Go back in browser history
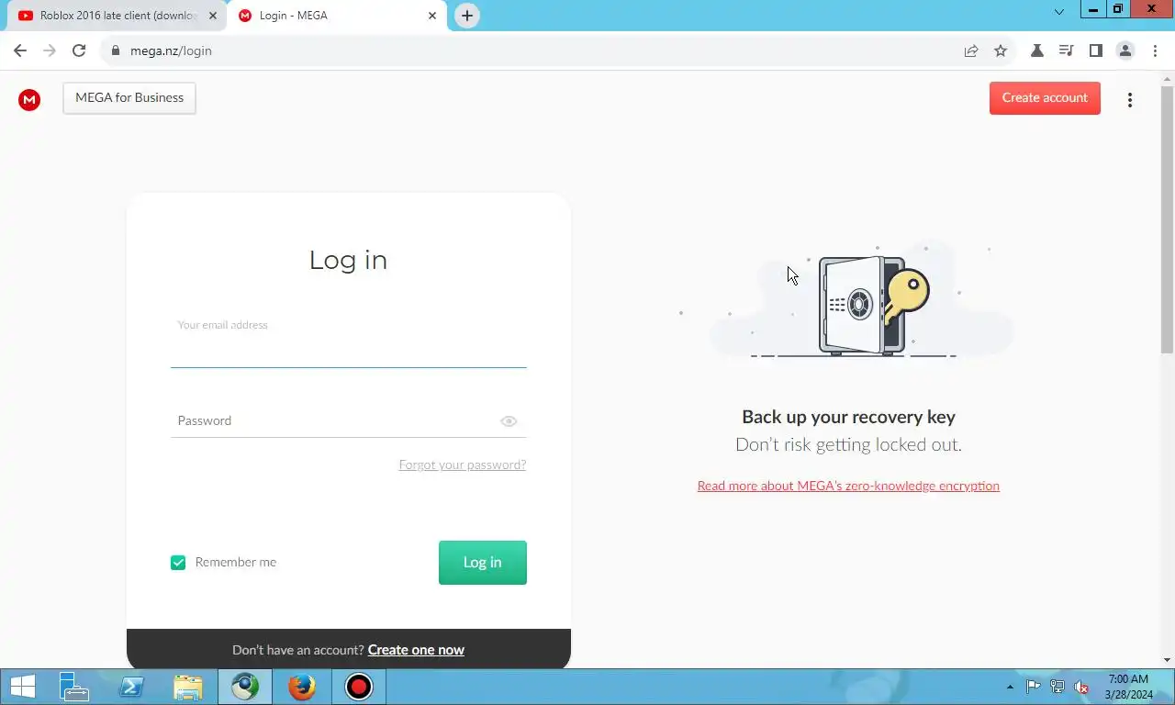The image size is (1175, 705). coord(20,50)
